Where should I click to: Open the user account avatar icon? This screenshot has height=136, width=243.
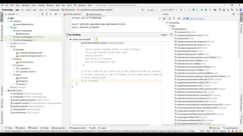pyautogui.click(x=241, y=10)
